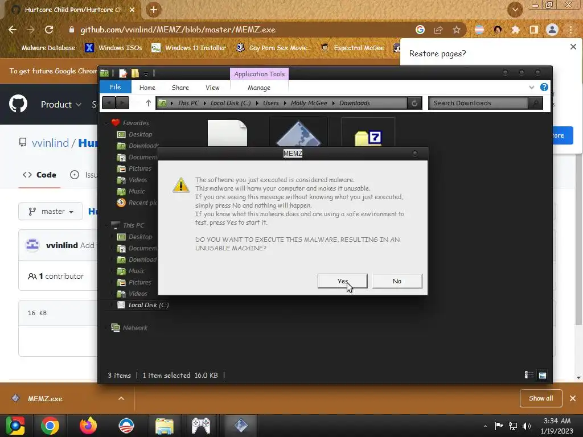Image resolution: width=583 pixels, height=437 pixels.
Task: Switch Explorer to large icons view
Action: coord(543,375)
